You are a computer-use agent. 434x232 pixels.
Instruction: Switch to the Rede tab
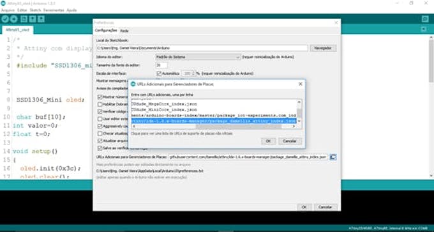pos(124,31)
